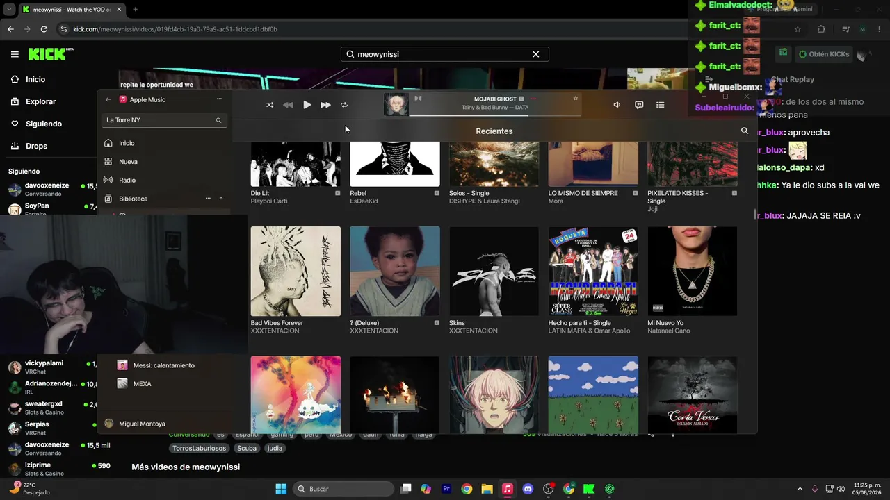Open the lyrics panel icon
The height and width of the screenshot is (500, 890).
(x=639, y=105)
